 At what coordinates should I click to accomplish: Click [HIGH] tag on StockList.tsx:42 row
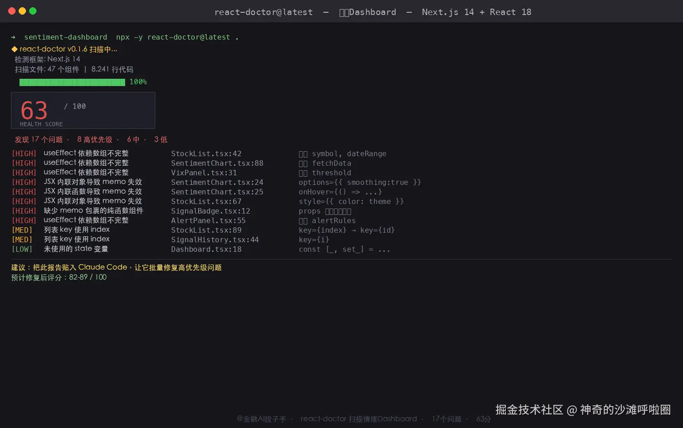click(x=24, y=154)
